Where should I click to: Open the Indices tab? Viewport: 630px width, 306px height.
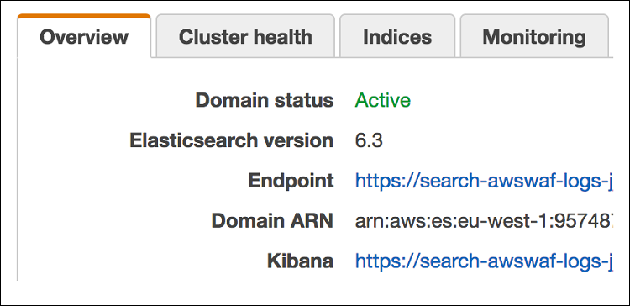397,37
